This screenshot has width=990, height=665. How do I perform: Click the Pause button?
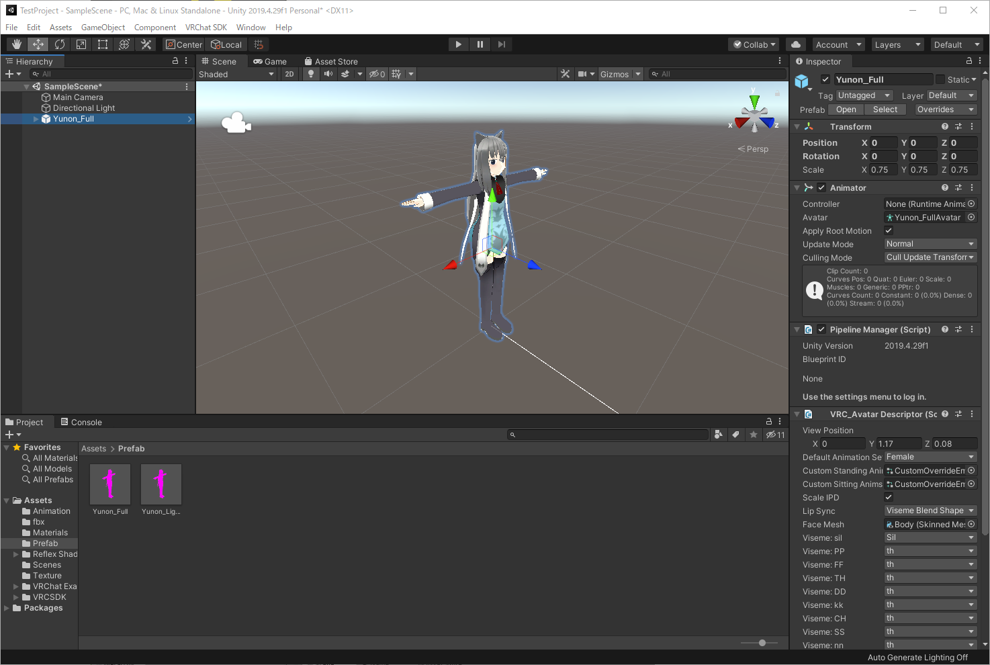coord(480,44)
